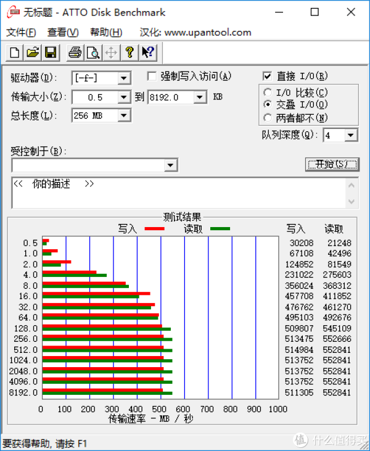Open the 文件(F) menu

[21, 32]
